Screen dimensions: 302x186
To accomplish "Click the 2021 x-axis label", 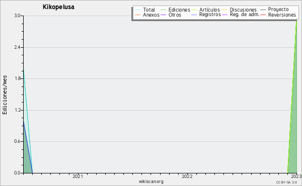I will (78, 176).
